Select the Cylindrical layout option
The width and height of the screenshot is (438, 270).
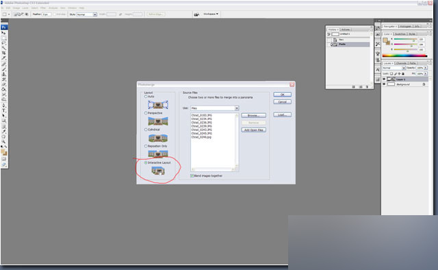[x=146, y=130]
